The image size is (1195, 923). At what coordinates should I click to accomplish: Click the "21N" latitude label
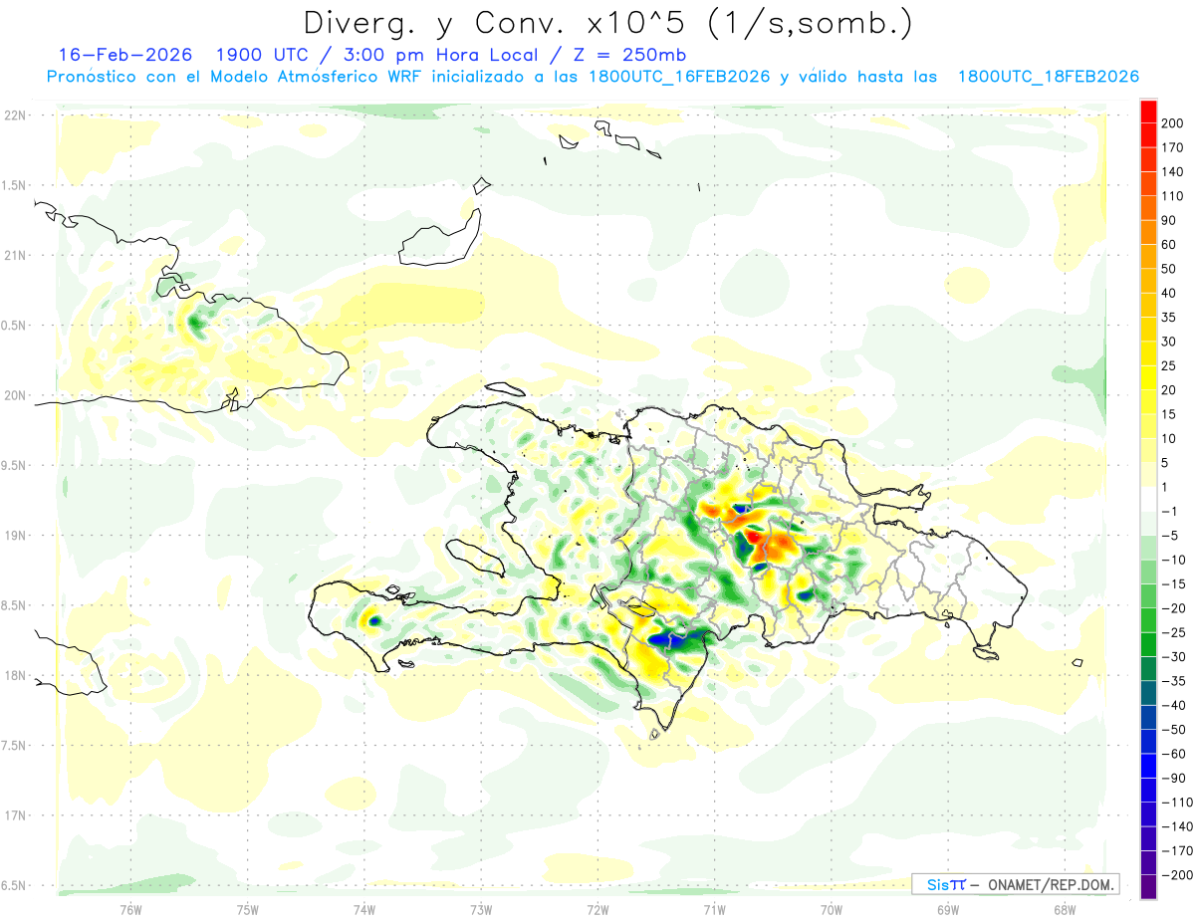point(14,255)
